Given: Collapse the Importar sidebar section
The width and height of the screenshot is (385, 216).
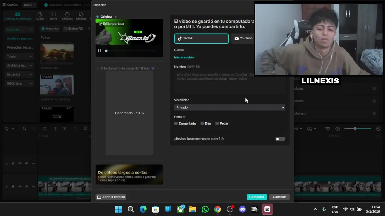Looking at the screenshot, I should coord(19,29).
